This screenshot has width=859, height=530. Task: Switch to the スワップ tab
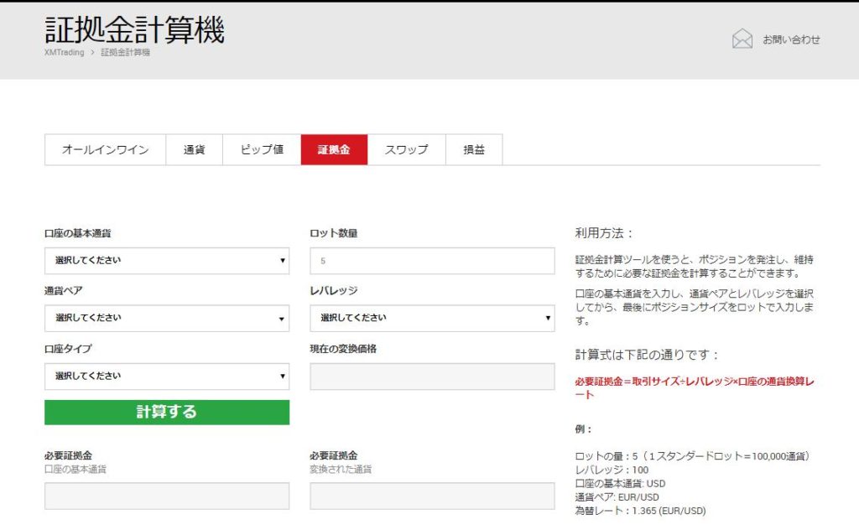407,149
